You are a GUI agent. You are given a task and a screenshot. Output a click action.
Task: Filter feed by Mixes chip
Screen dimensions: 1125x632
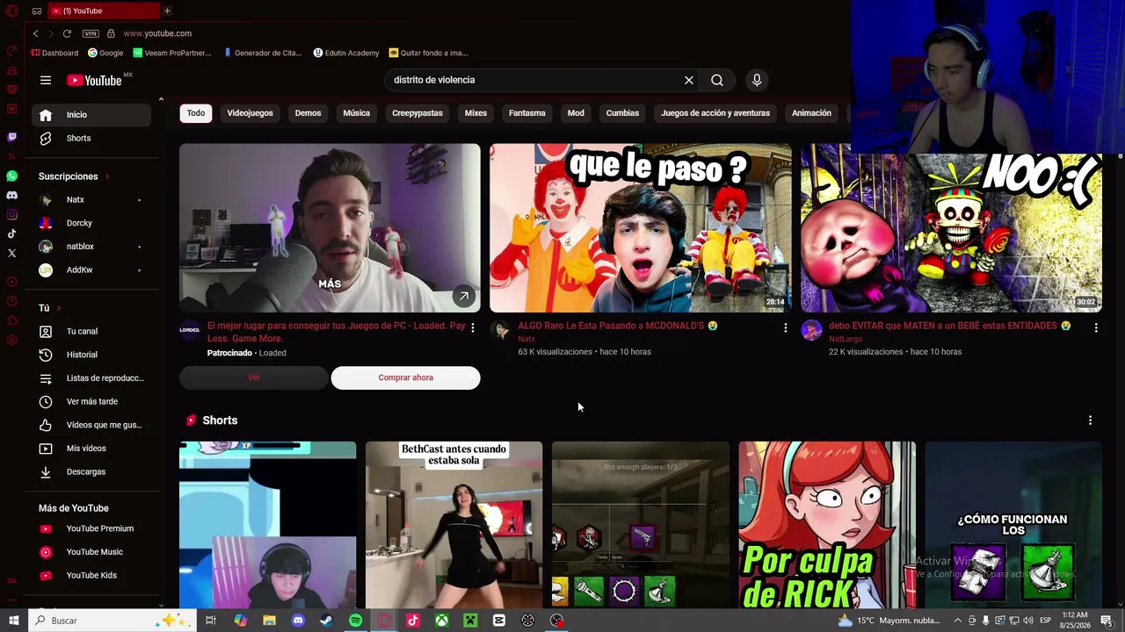coord(475,113)
